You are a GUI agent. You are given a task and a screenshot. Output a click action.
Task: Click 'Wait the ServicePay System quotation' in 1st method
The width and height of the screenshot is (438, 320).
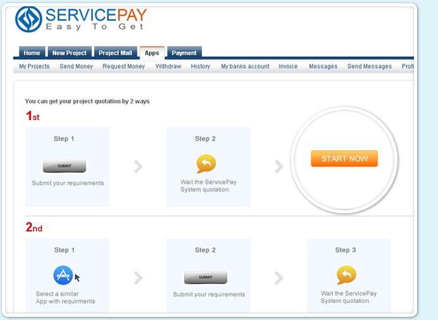click(x=209, y=186)
